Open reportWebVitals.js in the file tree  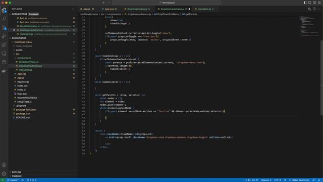click(x=27, y=98)
